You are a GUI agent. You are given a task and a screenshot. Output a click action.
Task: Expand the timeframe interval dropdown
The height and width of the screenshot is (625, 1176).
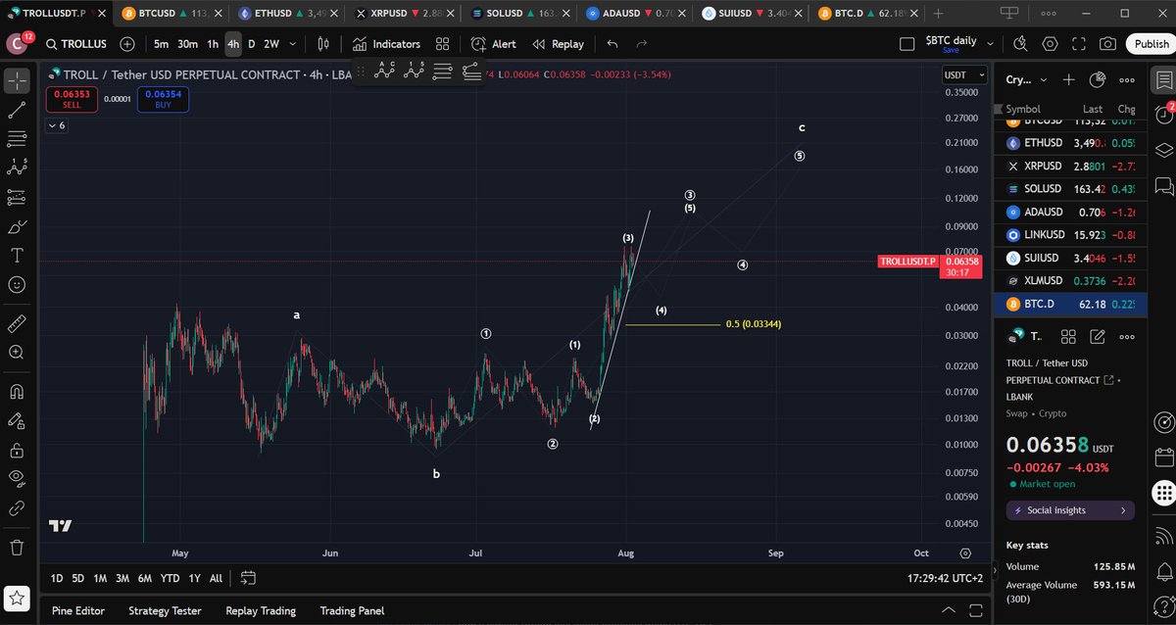point(292,44)
